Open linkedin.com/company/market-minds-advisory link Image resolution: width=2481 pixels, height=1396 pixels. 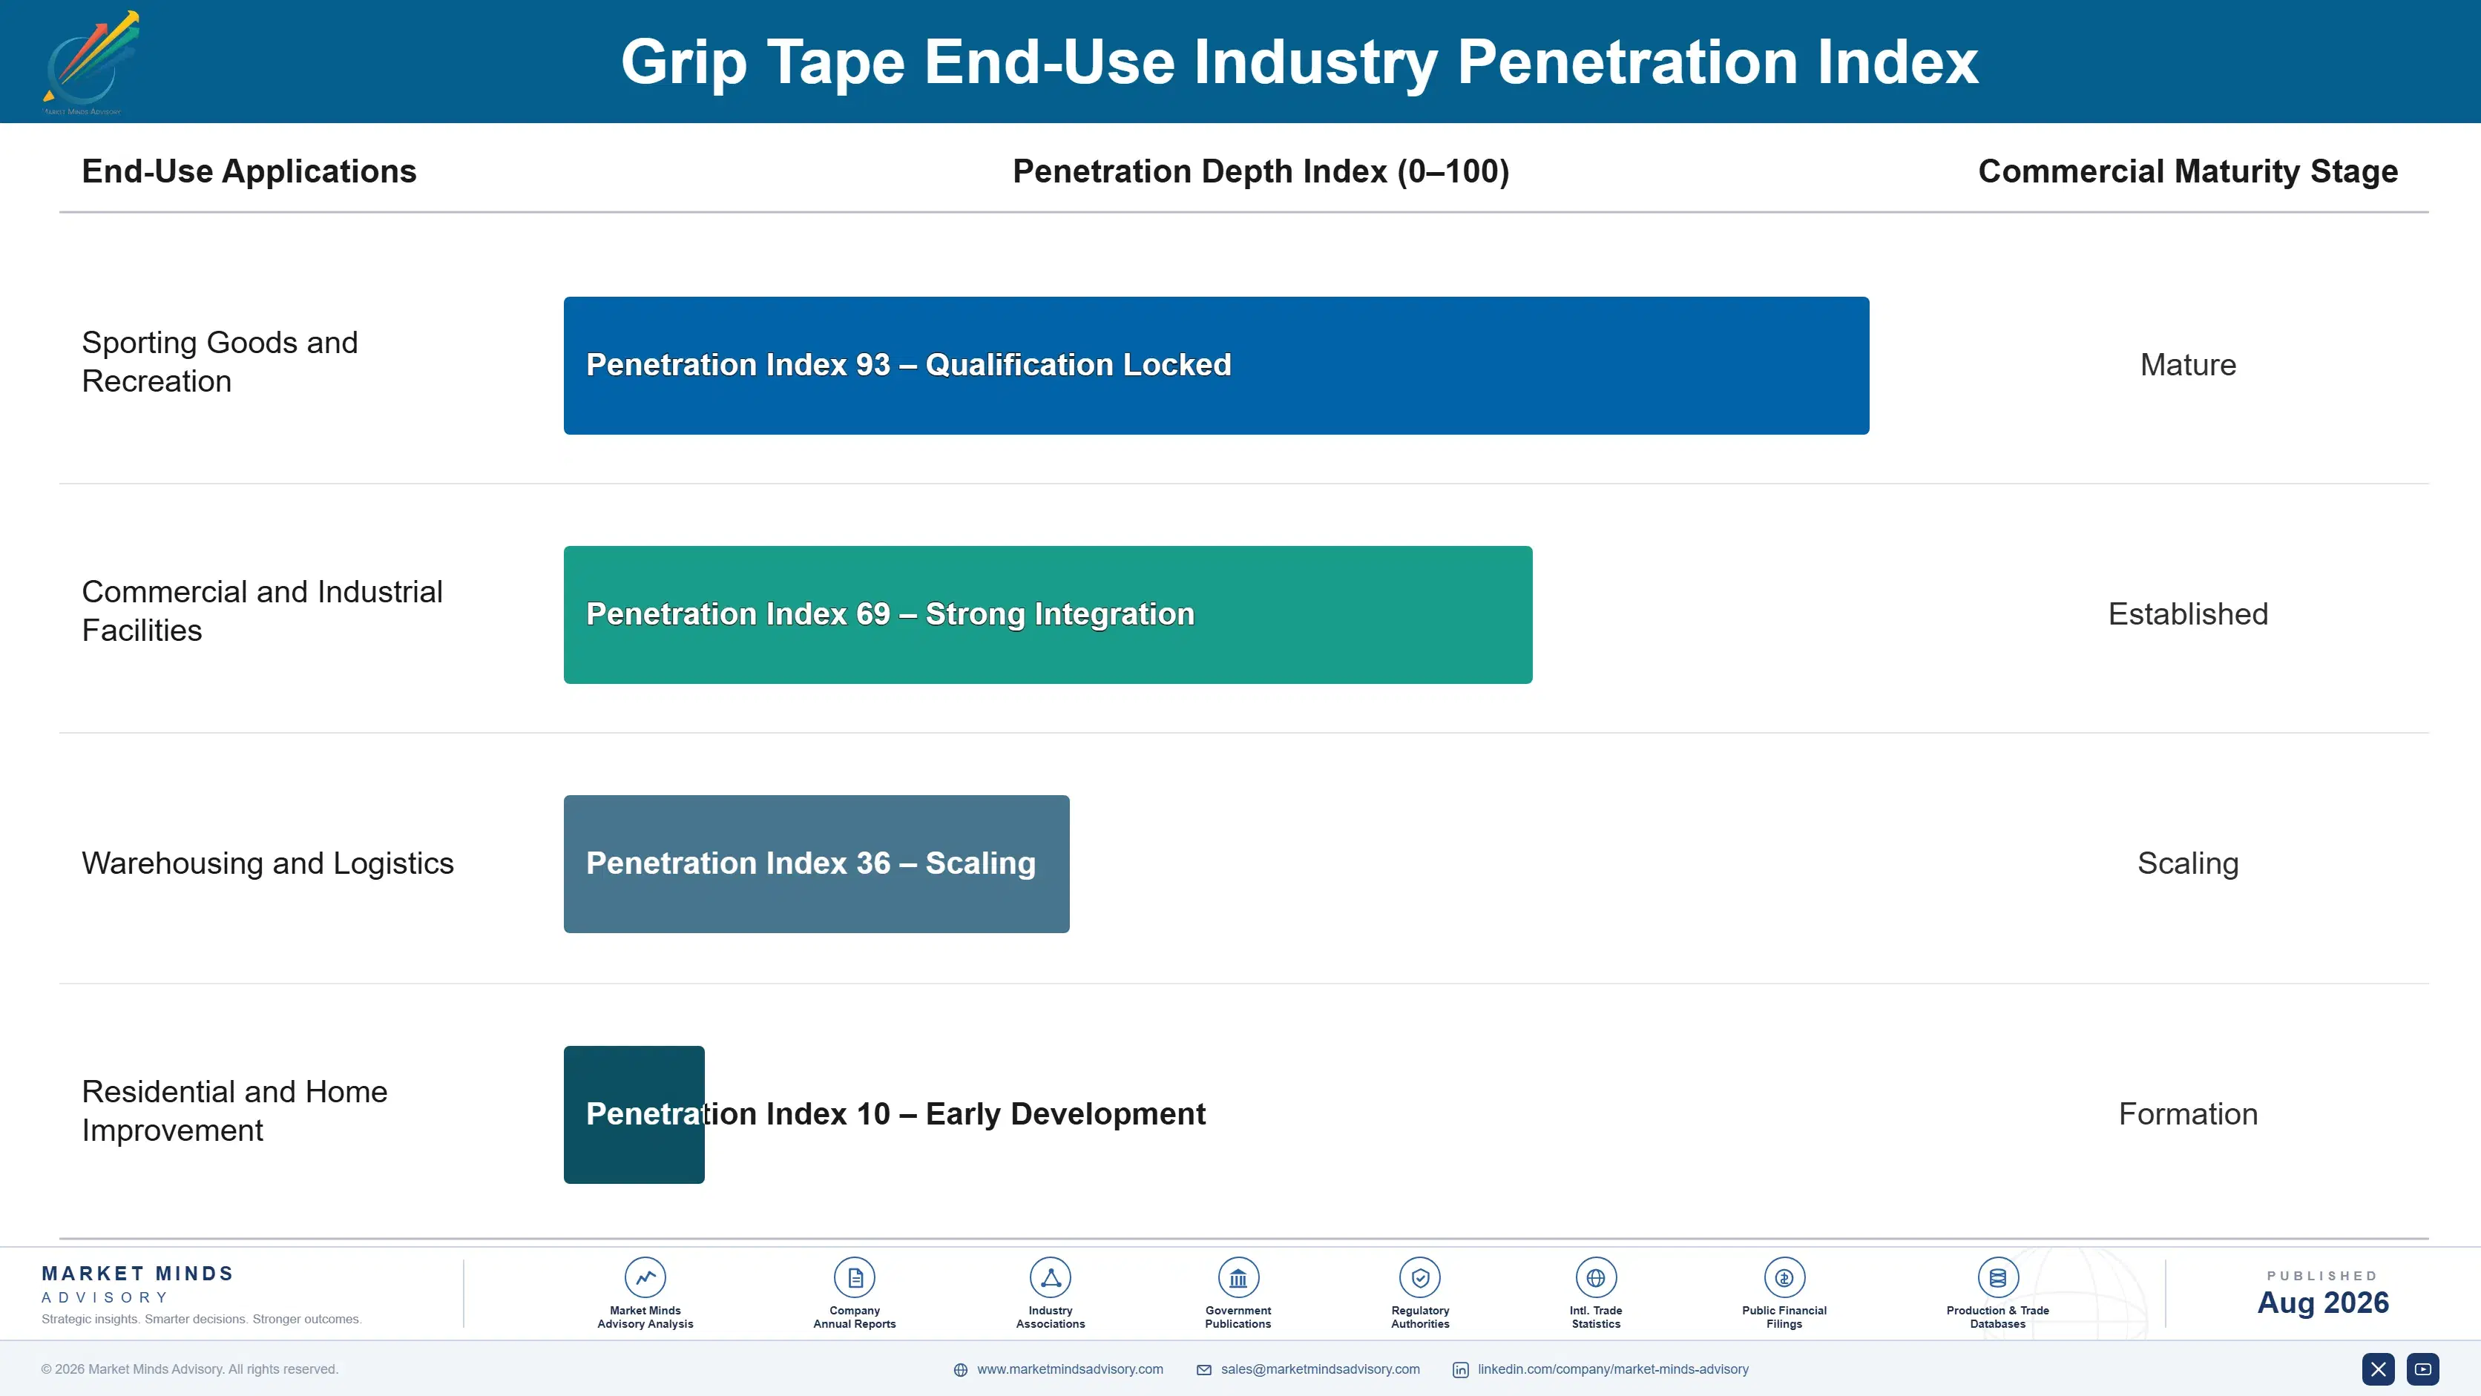click(x=1613, y=1369)
